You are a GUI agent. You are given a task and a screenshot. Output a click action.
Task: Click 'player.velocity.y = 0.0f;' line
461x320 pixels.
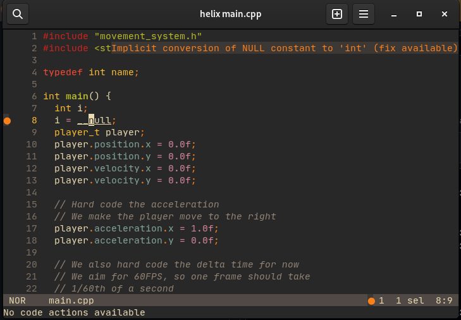tap(125, 180)
